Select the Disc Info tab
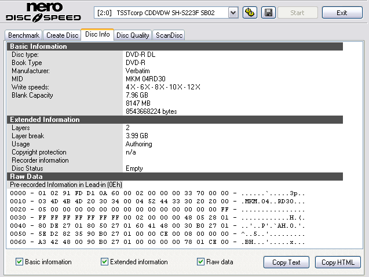 tap(97, 34)
